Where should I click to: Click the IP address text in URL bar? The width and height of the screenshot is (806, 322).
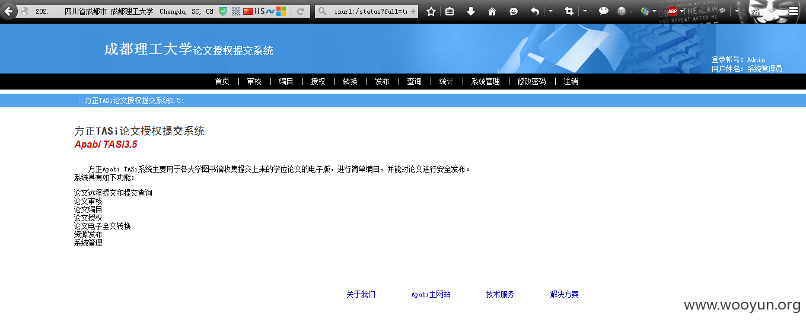[43, 11]
